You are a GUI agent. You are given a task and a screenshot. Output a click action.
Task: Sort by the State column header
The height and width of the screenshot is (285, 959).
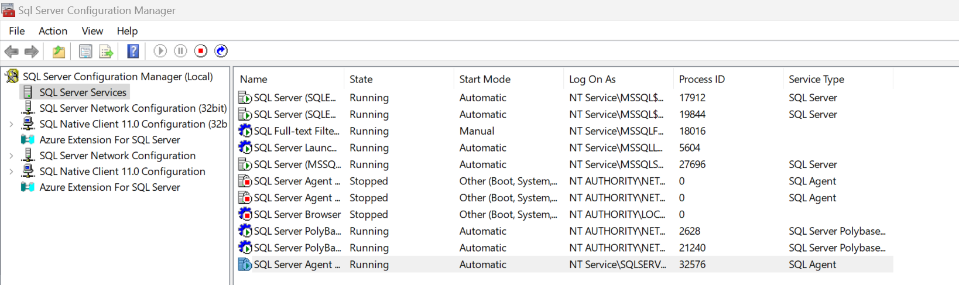[x=361, y=80]
